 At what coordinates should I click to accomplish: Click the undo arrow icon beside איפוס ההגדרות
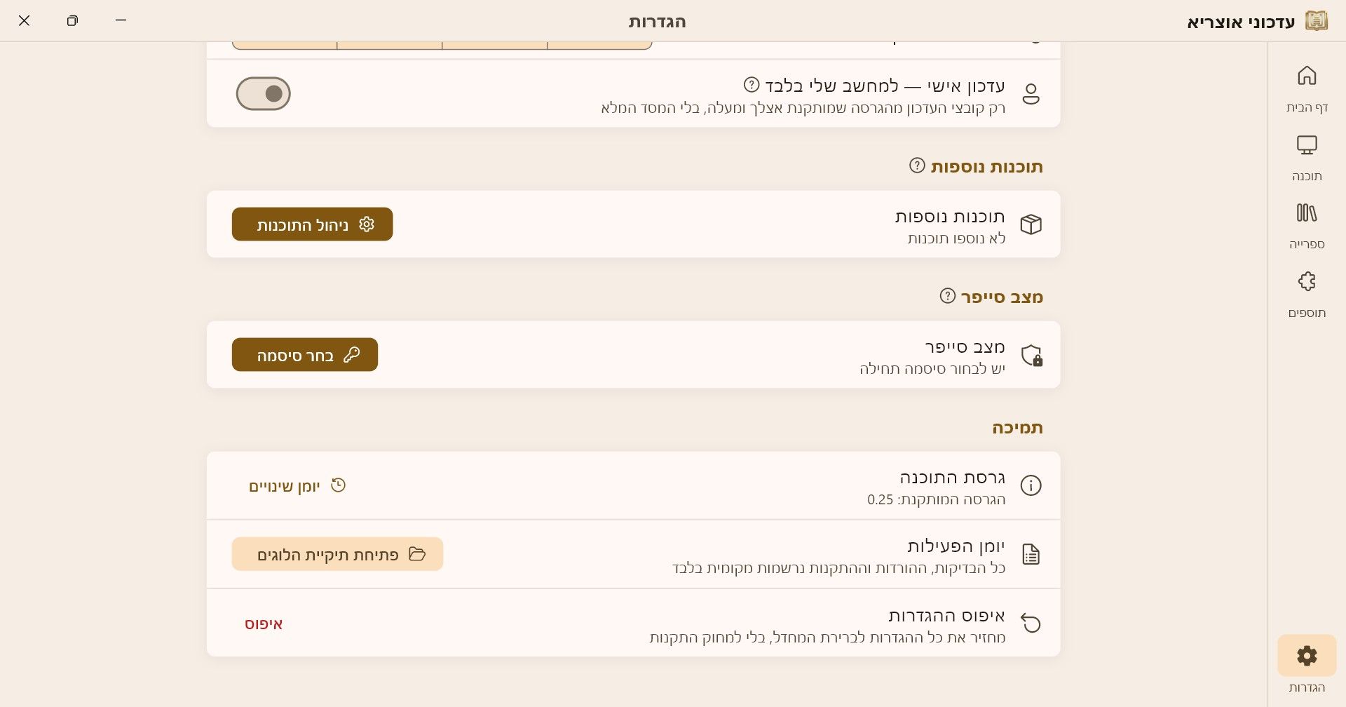click(1031, 623)
